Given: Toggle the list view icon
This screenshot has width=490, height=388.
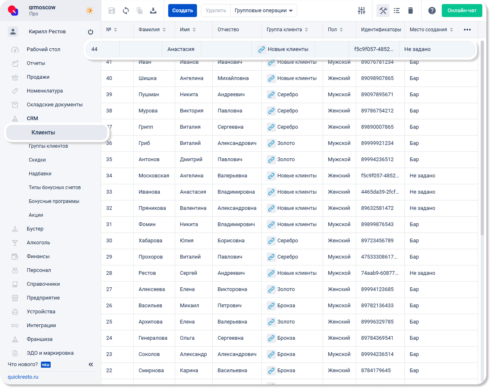Looking at the screenshot, I should [397, 11].
